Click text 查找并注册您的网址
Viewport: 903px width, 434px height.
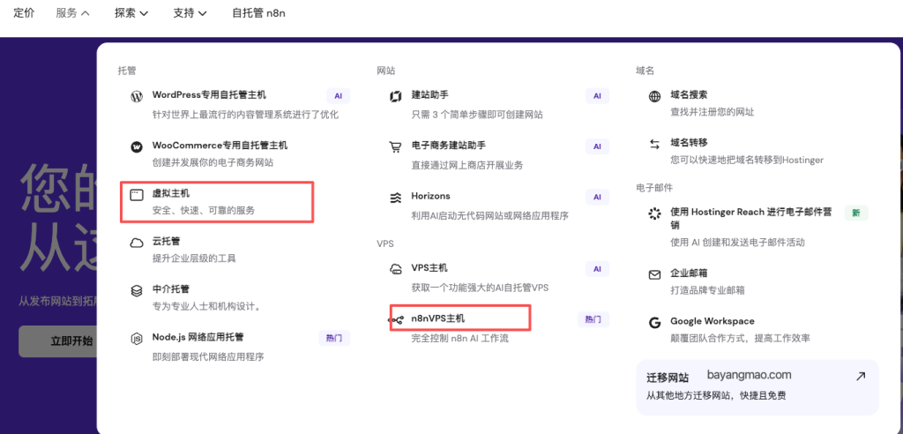point(713,112)
